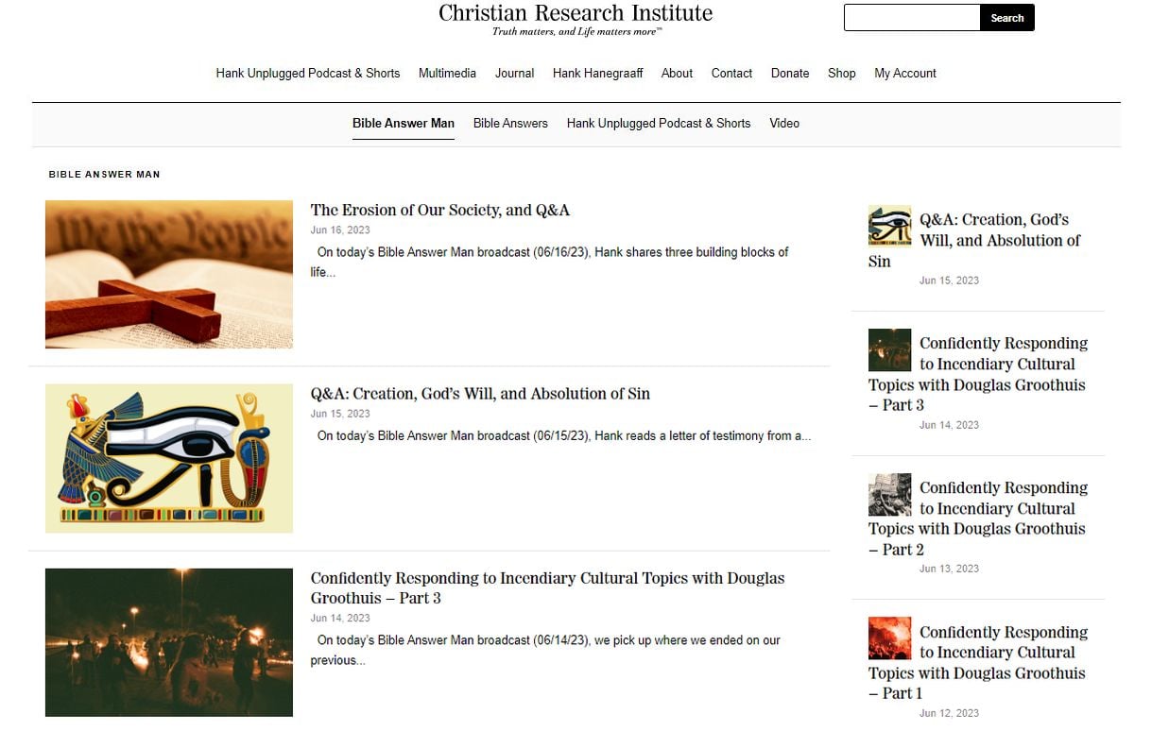This screenshot has width=1169, height=731.
Task: Open My Account
Action: tap(905, 73)
